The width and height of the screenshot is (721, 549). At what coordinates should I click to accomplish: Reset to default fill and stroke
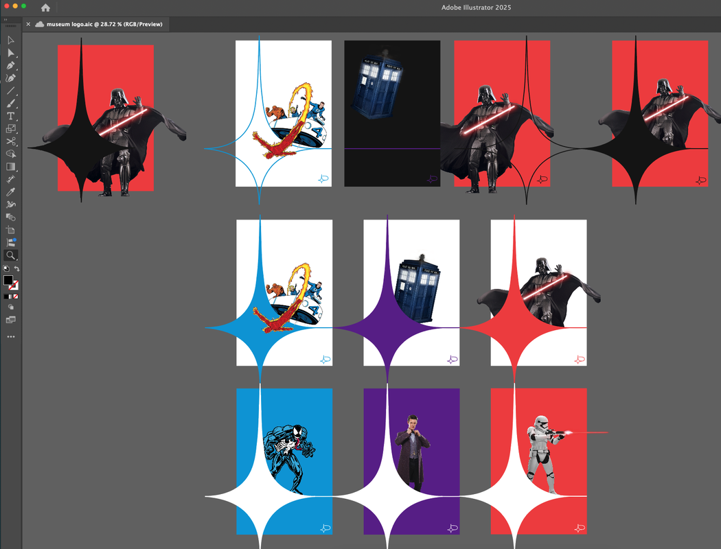[6, 268]
